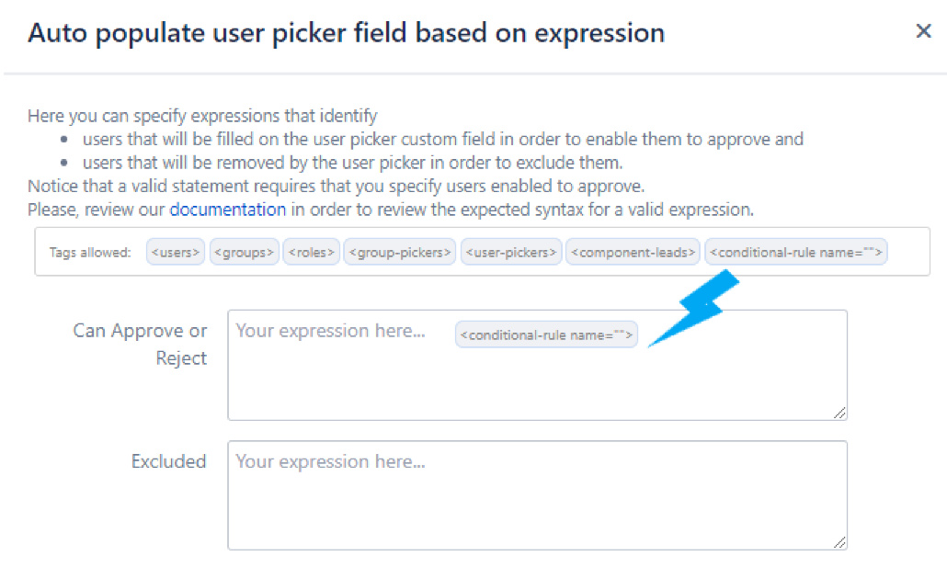Click the 'users that will be removed' bullet

pyautogui.click(x=352, y=163)
